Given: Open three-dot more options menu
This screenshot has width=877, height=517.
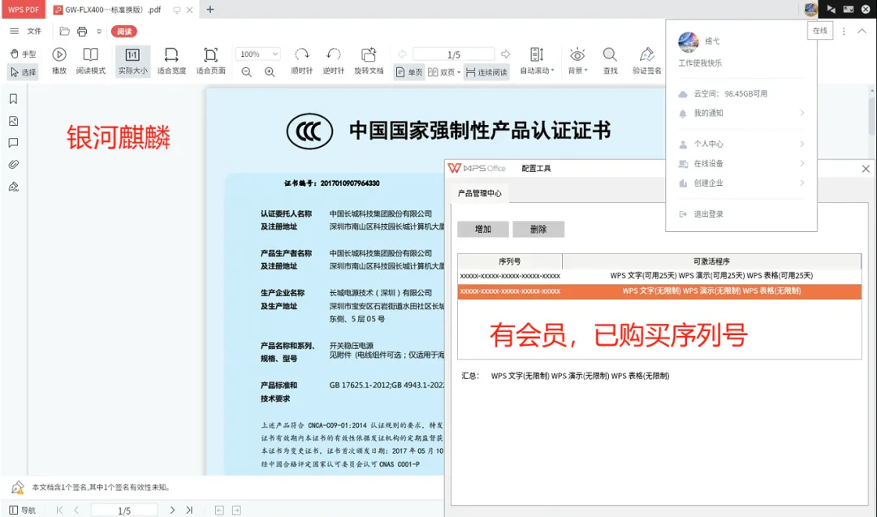Looking at the screenshot, I should (844, 32).
